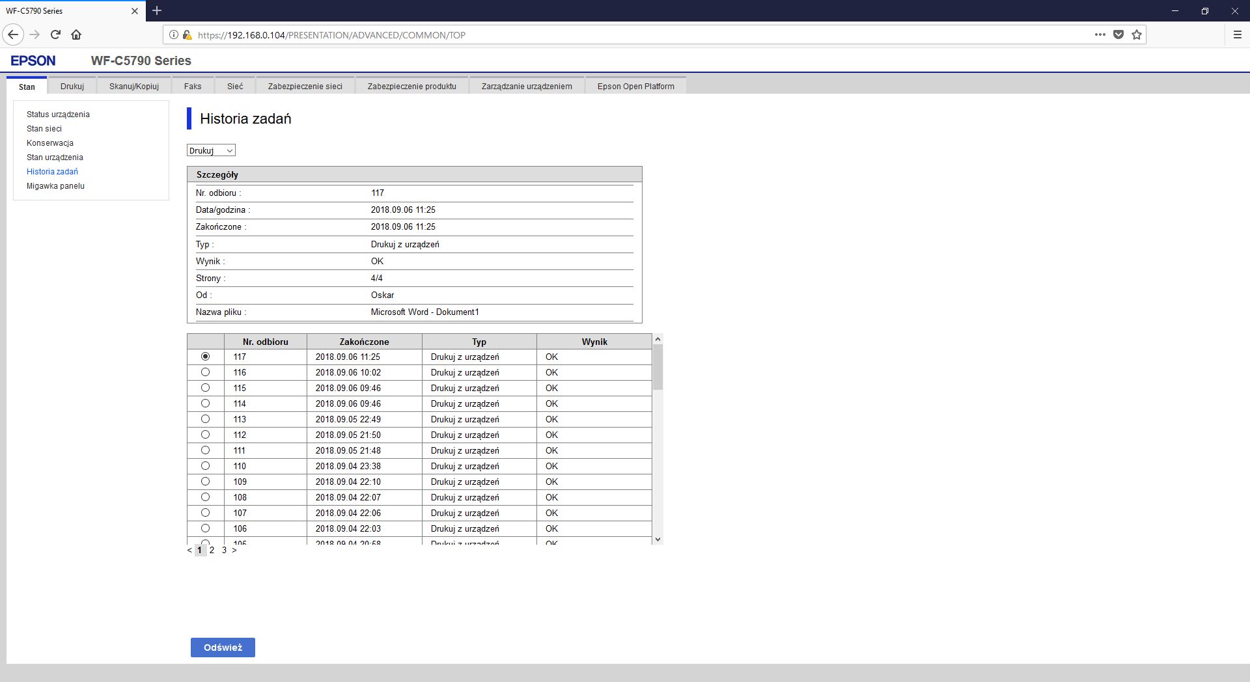Click the job table scroll-down arrow
This screenshot has width=1250, height=682.
658,539
